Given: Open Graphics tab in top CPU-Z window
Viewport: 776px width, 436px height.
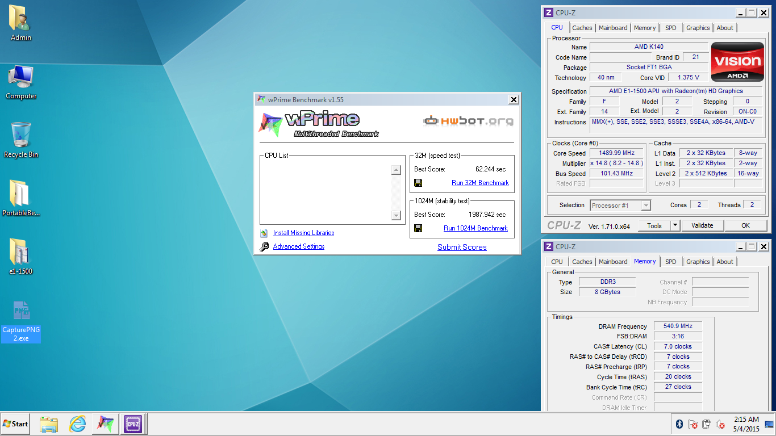Looking at the screenshot, I should pos(698,28).
